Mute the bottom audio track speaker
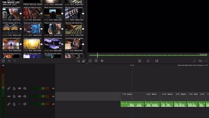This screenshot has height=118, width=209. [25, 104]
